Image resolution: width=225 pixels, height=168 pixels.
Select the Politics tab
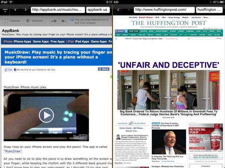point(144,31)
